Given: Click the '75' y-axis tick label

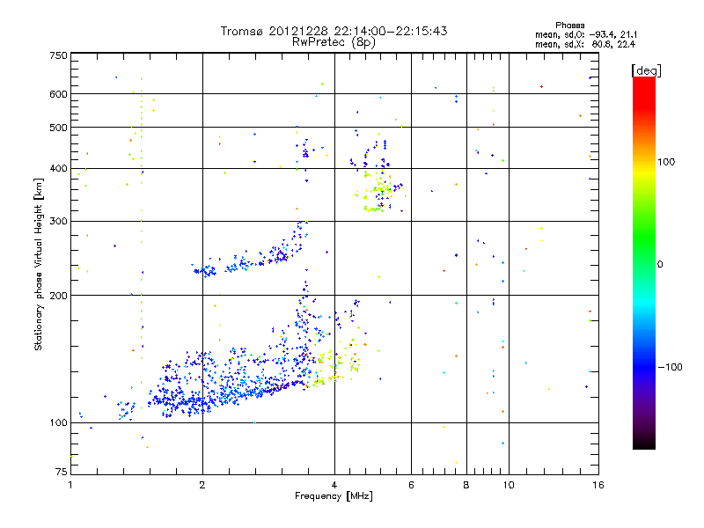Looking at the screenshot, I should [62, 472].
